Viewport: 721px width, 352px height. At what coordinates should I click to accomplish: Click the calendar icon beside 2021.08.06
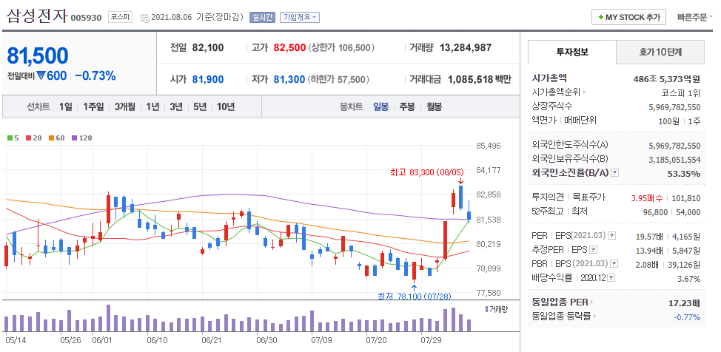click(144, 18)
